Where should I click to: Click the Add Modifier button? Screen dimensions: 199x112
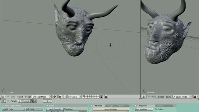coord(144,109)
